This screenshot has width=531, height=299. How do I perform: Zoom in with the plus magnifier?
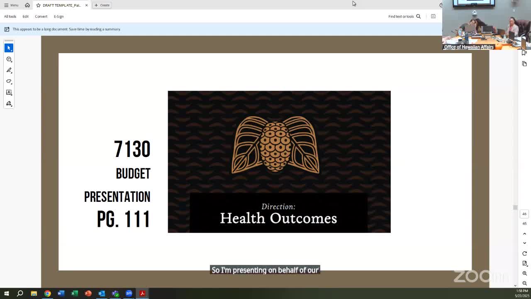click(524, 273)
